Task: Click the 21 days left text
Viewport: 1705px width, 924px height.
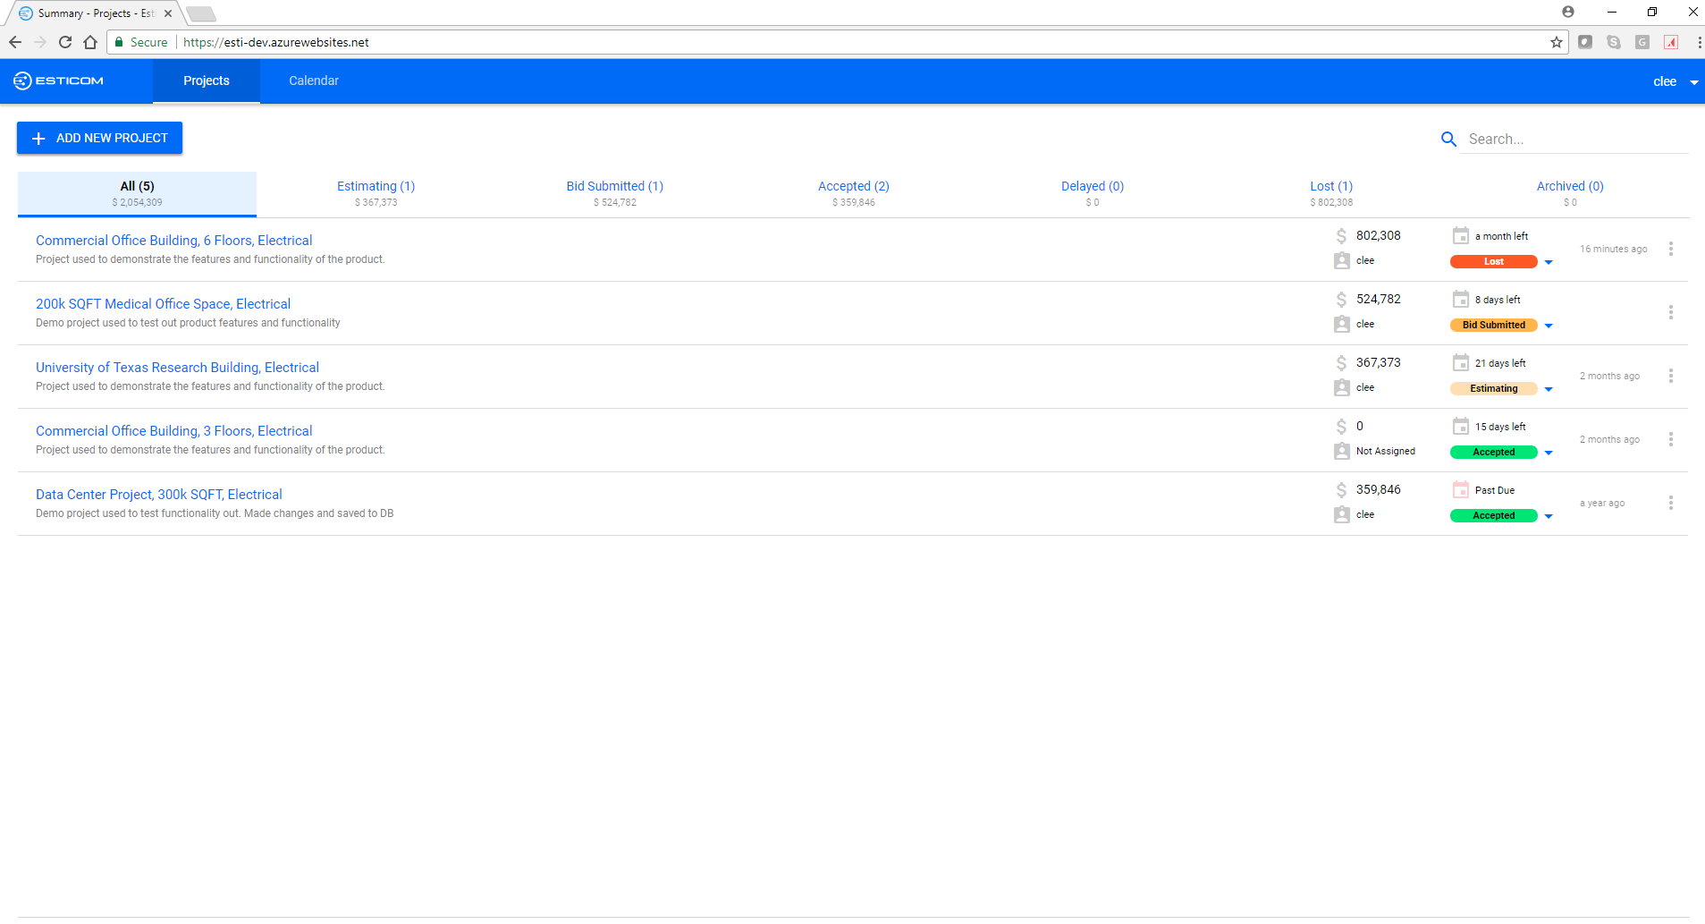Action: point(1500,363)
